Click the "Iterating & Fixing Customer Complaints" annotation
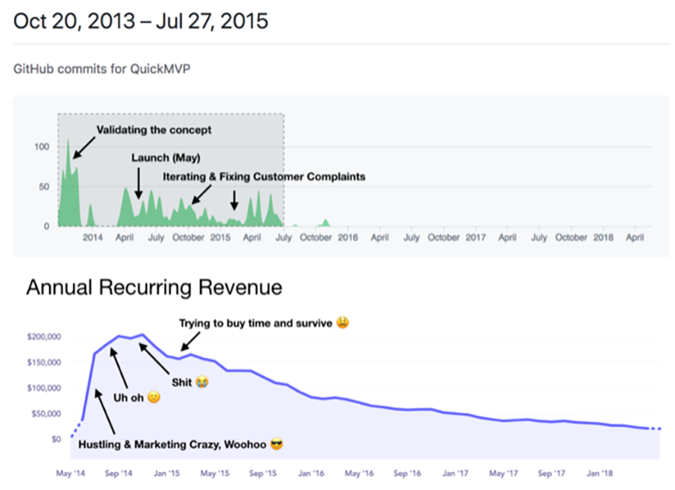This screenshot has height=490, width=675. 264,176
